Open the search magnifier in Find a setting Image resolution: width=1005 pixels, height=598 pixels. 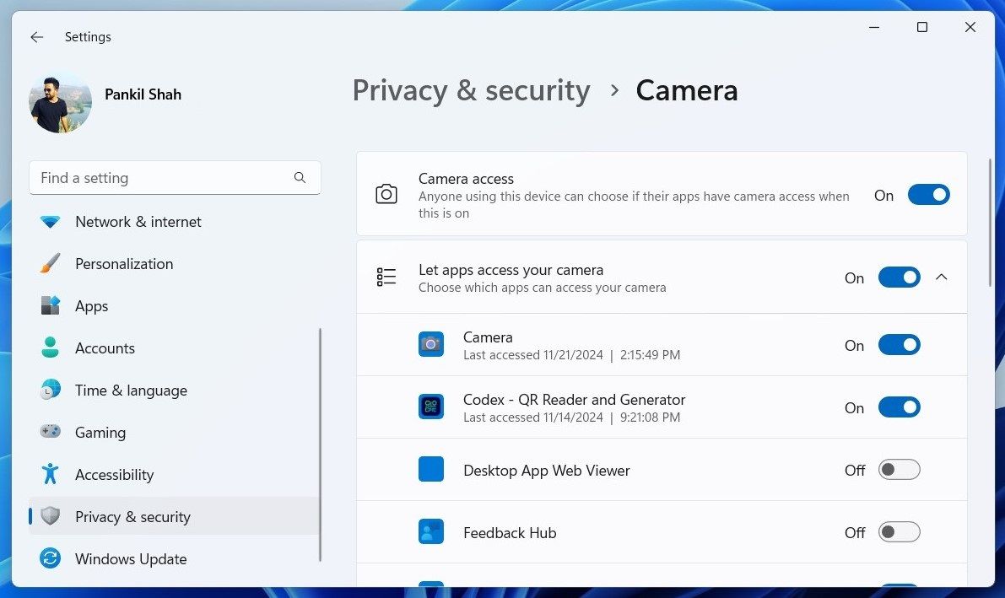click(300, 178)
